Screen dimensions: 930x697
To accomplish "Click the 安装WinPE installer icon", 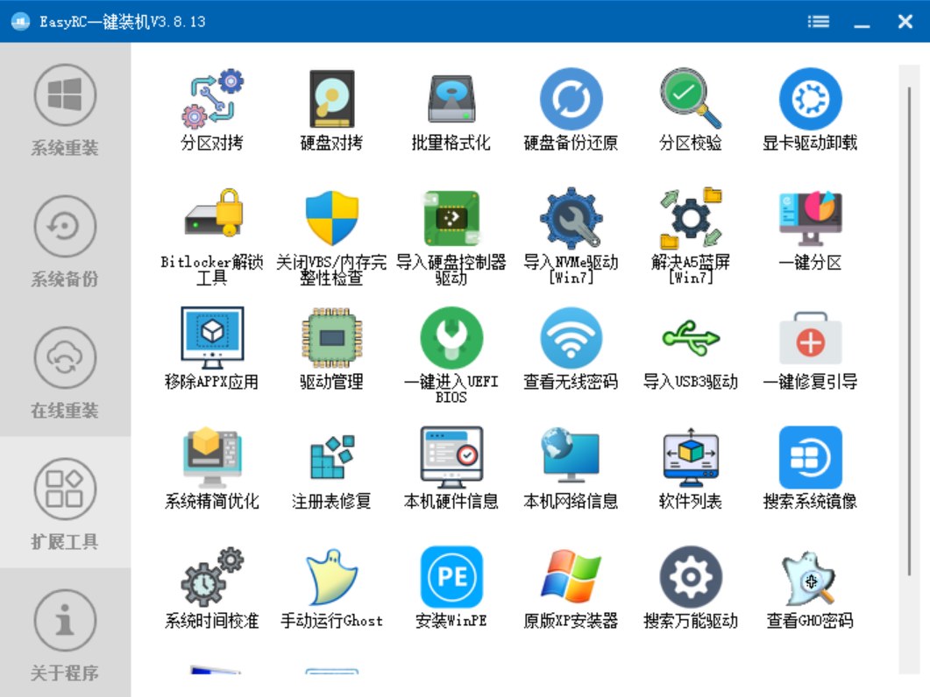I will click(x=451, y=577).
